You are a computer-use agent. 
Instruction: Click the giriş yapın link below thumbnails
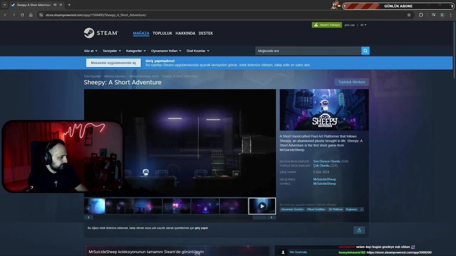click(x=201, y=228)
